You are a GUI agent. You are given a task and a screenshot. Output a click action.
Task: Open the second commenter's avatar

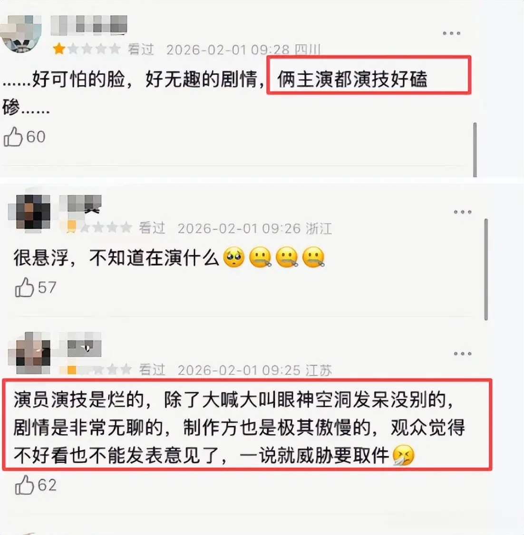click(29, 212)
